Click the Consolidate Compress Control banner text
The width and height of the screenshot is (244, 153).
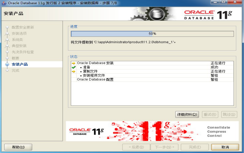tap(218, 132)
